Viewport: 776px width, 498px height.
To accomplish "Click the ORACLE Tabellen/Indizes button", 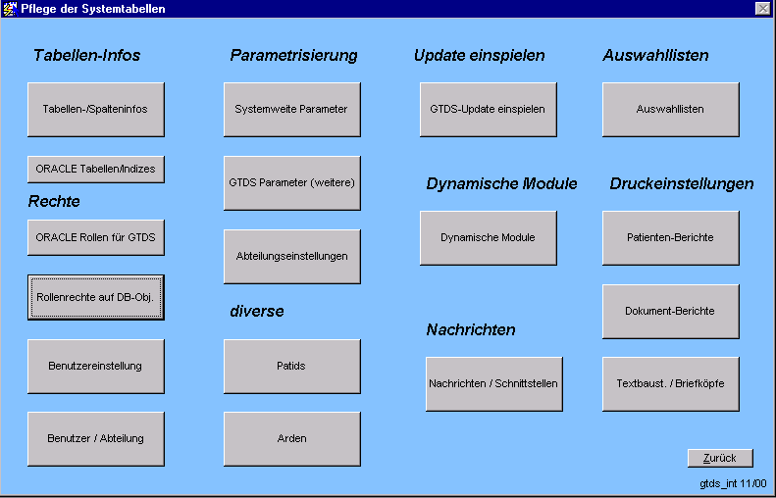I will tap(95, 169).
